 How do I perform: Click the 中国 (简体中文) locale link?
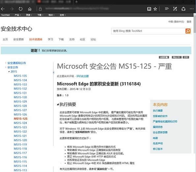[x=176, y=22]
